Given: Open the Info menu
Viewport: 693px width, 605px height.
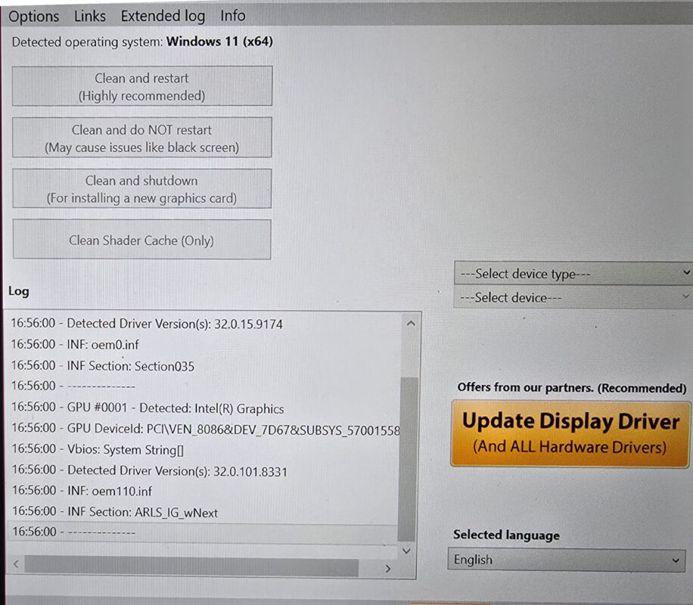Looking at the screenshot, I should (x=233, y=16).
